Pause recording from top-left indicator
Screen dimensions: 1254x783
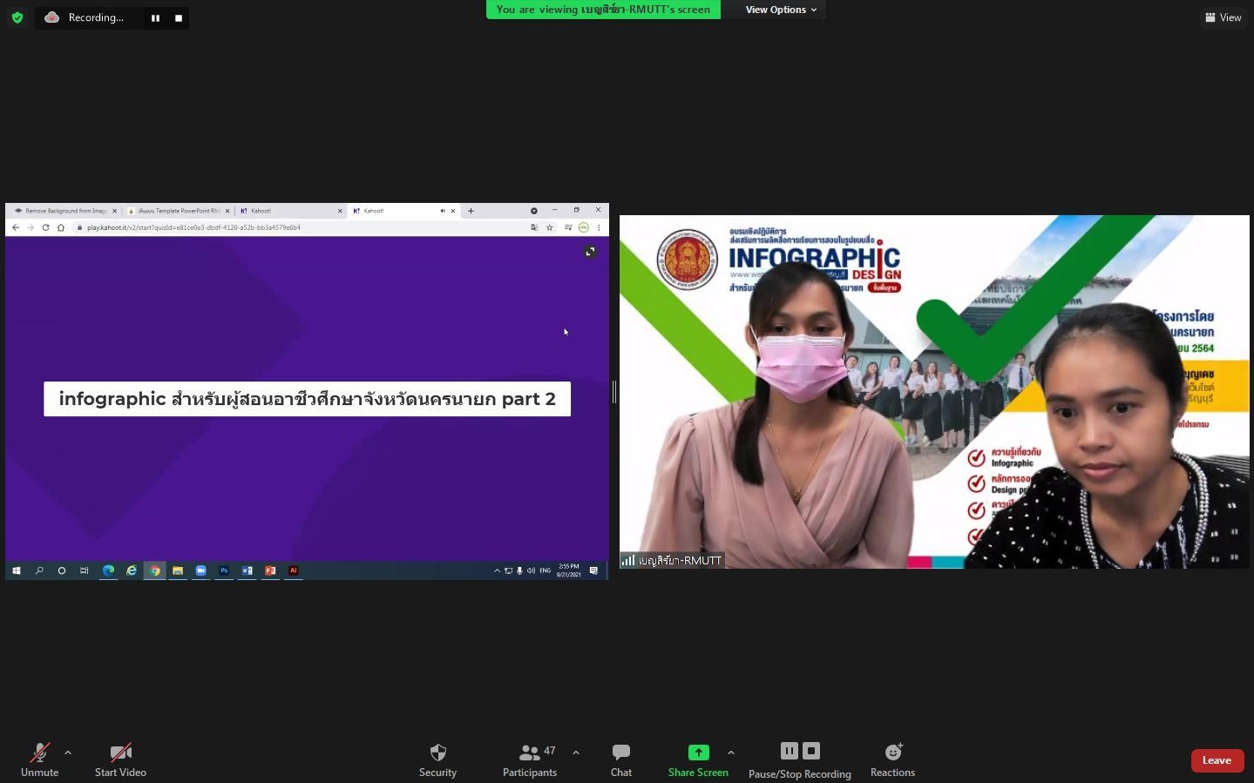click(x=155, y=17)
